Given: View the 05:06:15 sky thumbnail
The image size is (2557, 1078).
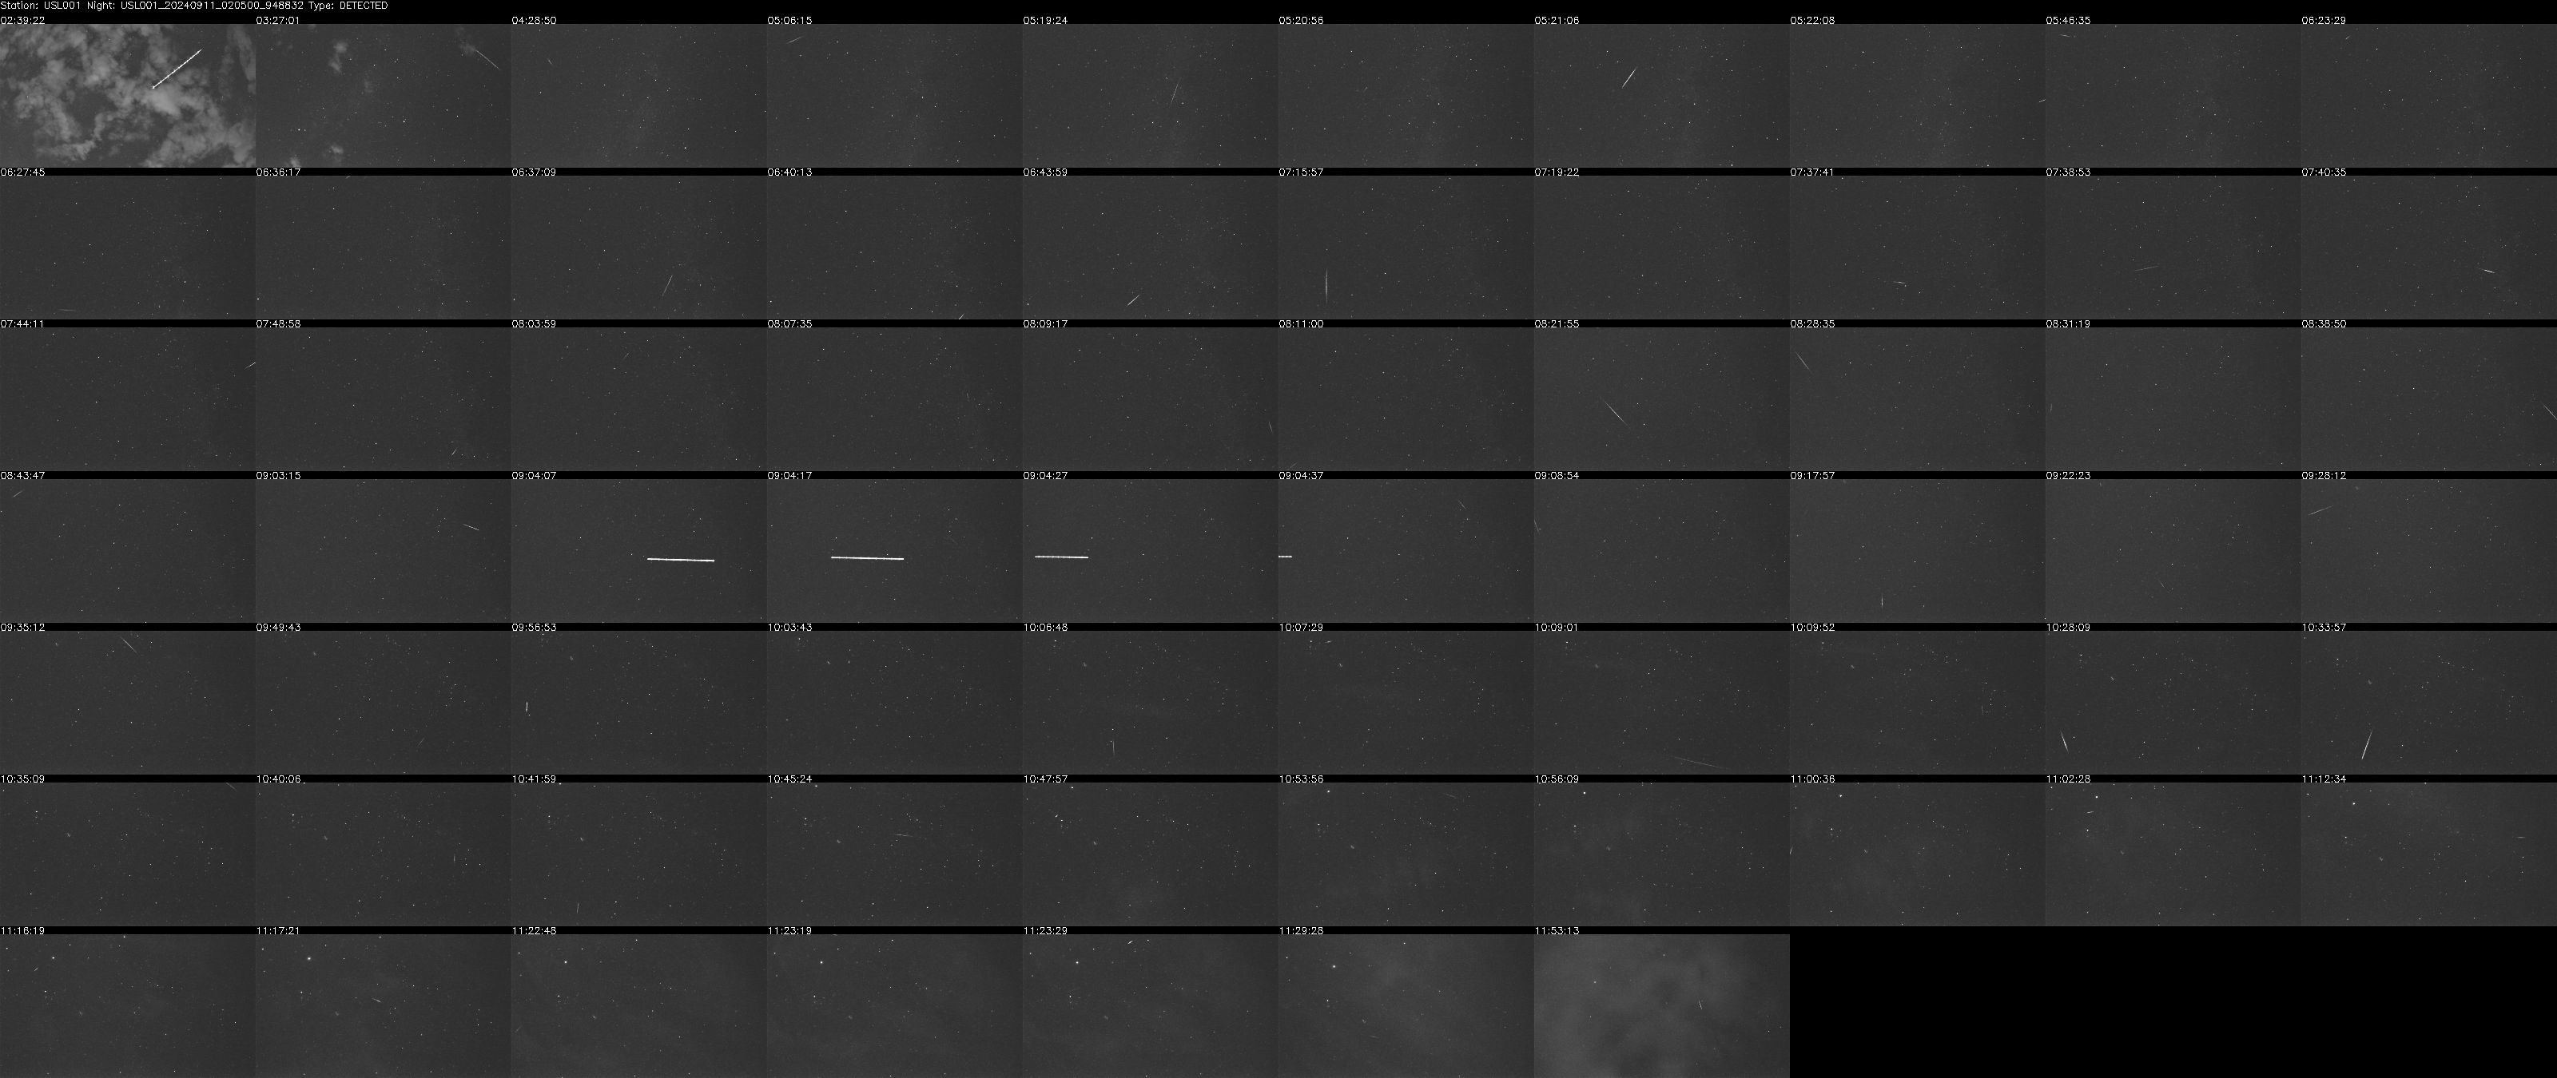Looking at the screenshot, I should point(894,95).
